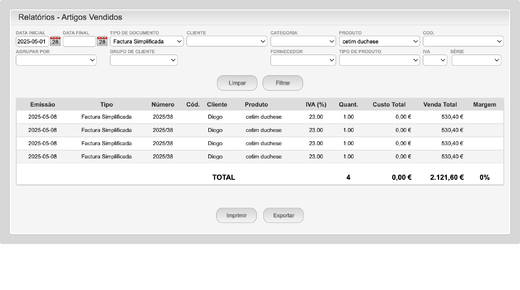Click the Exportar button
Screen dimensions: 520x290
point(283,215)
